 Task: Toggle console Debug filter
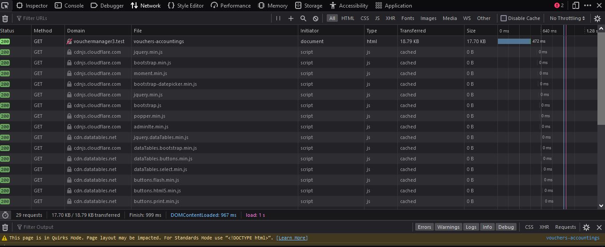click(506, 227)
